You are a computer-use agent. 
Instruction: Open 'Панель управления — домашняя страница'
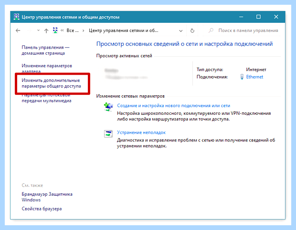point(45,50)
